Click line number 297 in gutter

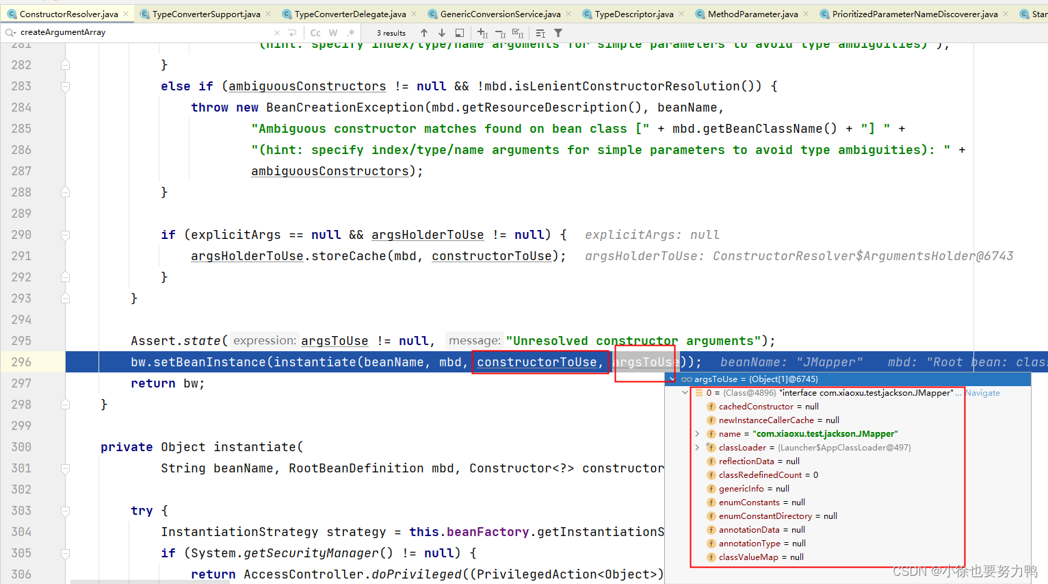(21, 383)
